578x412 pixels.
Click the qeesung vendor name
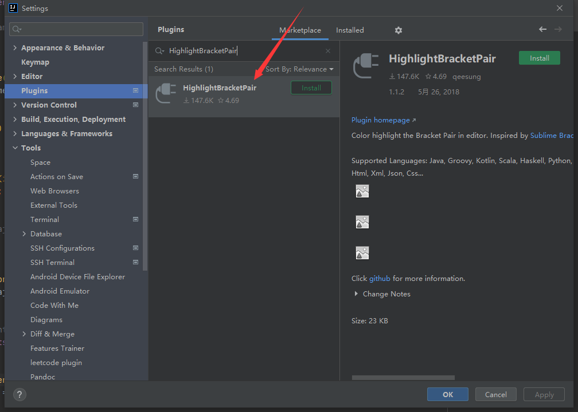(467, 77)
